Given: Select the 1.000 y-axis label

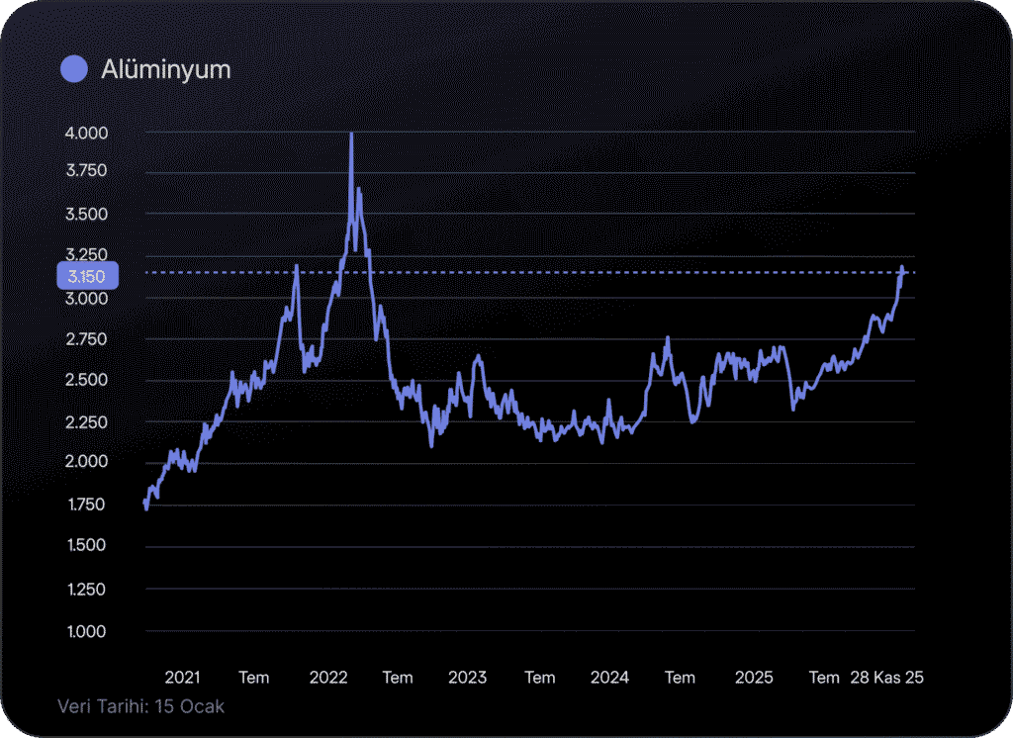Looking at the screenshot, I should 87,631.
